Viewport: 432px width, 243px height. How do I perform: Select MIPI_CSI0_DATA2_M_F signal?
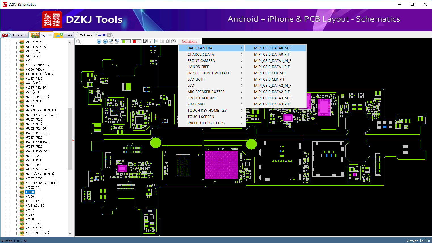(x=275, y=86)
